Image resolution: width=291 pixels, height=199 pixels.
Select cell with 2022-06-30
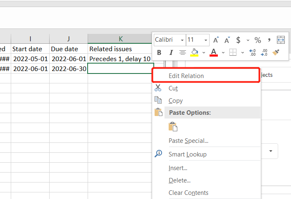tap(69, 69)
